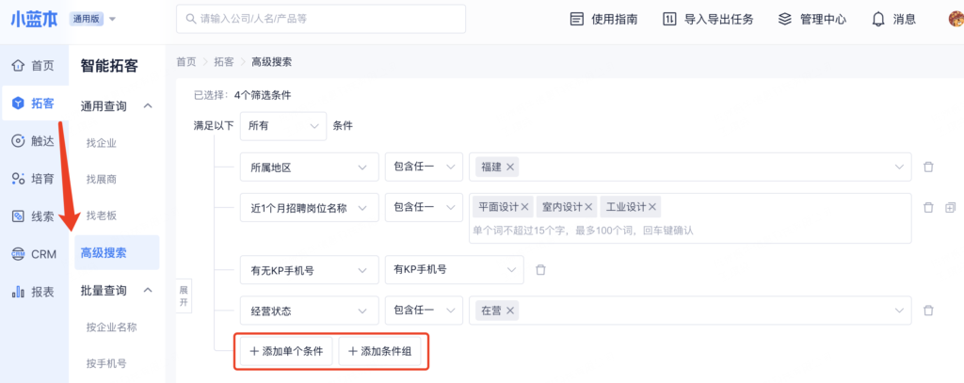964x383 pixels.
Task: Delete the 所属地区 condition row
Action: (x=928, y=167)
